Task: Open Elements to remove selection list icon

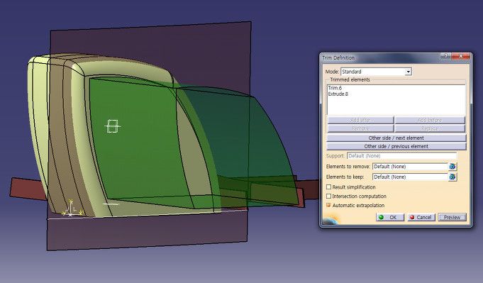Action: 453,166
